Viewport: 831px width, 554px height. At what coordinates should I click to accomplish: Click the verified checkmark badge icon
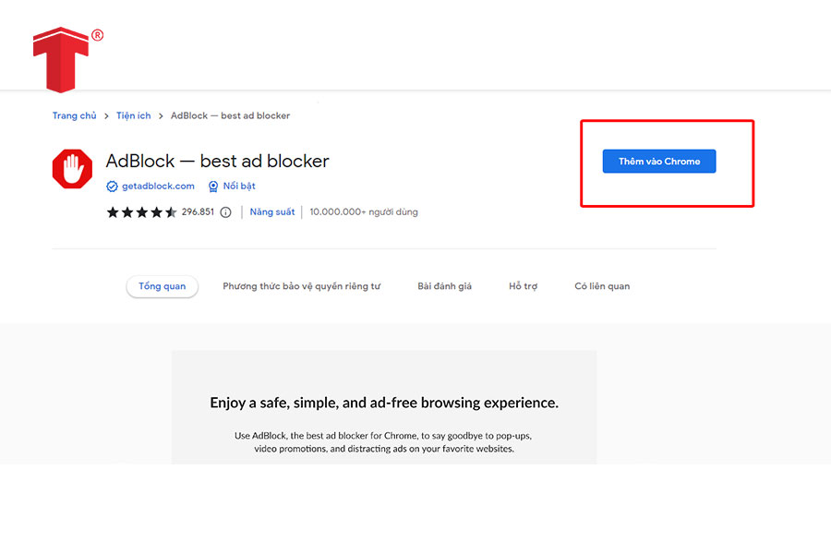coord(112,187)
